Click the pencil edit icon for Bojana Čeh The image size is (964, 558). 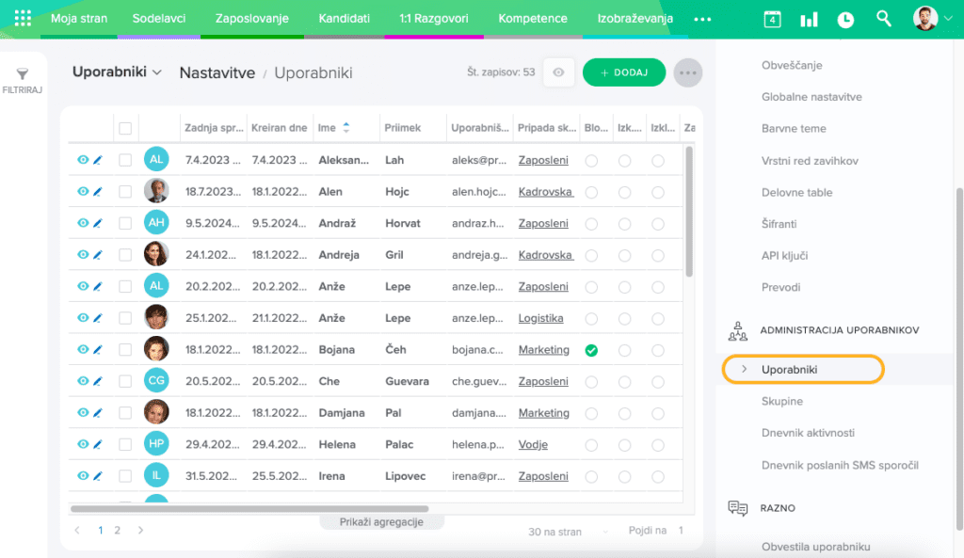point(97,350)
